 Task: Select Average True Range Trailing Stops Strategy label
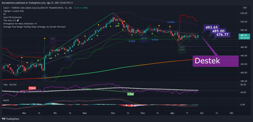[34, 27]
